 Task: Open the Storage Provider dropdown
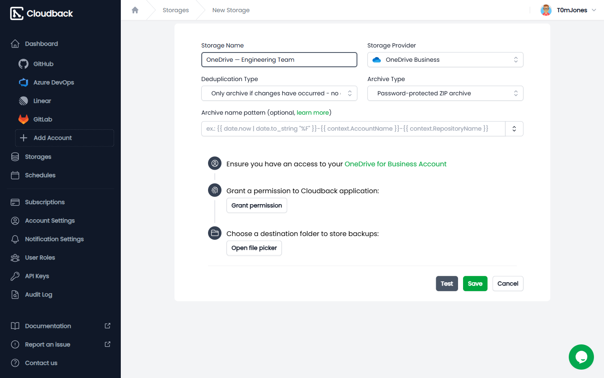pos(445,60)
